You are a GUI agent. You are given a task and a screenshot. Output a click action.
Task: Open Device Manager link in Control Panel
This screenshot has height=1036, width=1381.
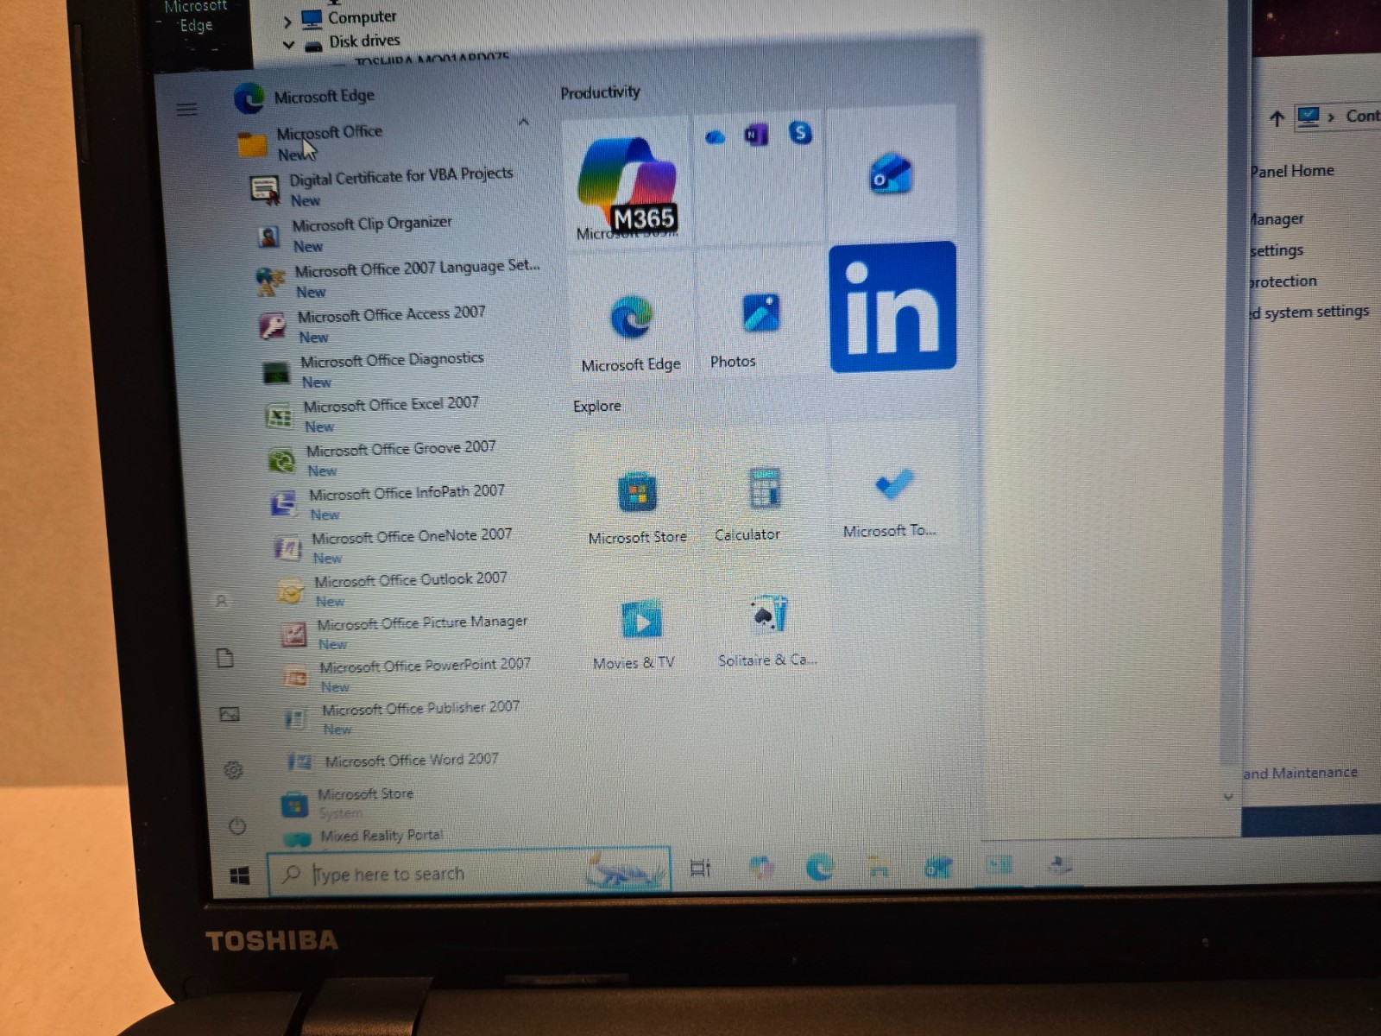point(1277,219)
